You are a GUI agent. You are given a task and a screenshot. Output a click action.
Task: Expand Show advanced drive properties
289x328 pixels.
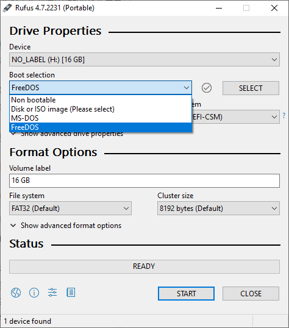(x=66, y=134)
